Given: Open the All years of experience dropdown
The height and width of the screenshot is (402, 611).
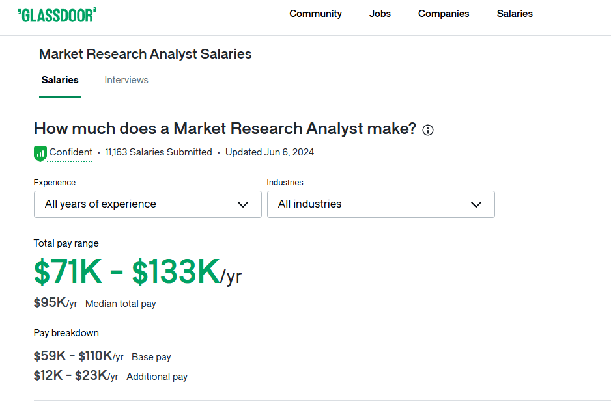Looking at the screenshot, I should [x=148, y=204].
